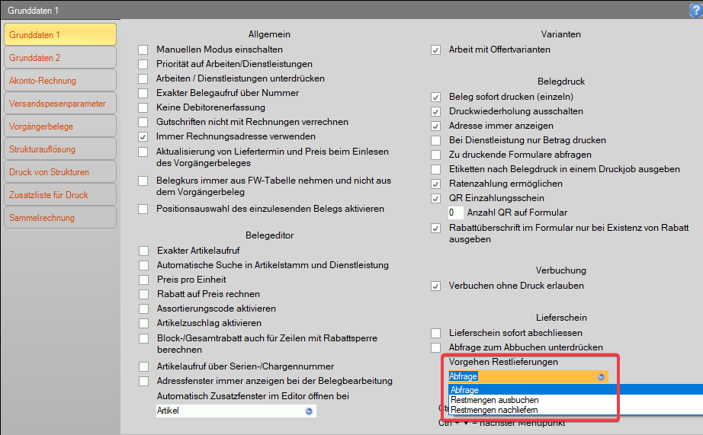This screenshot has width=703, height=435.
Task: Uncheck Druckwiederholung ausschalten
Action: tap(436, 111)
